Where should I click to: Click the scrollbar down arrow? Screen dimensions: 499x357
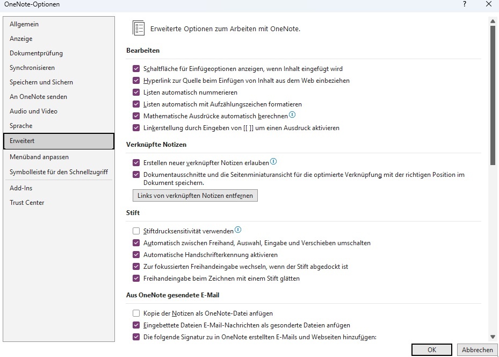point(493,337)
